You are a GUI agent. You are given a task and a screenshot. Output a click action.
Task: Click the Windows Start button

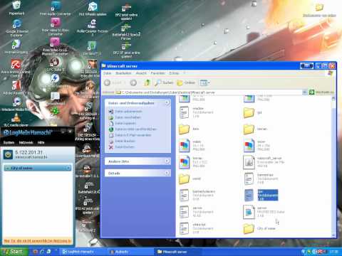pyautogui.click(x=14, y=252)
